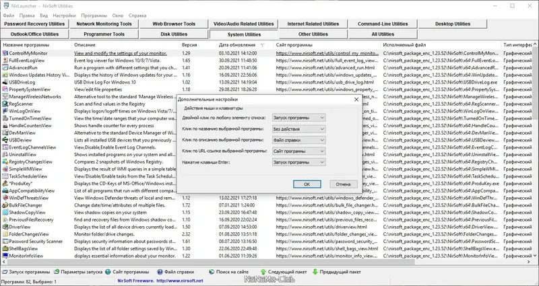
Task: Click the FullEventLogView row icon
Action: [x=5, y=61]
